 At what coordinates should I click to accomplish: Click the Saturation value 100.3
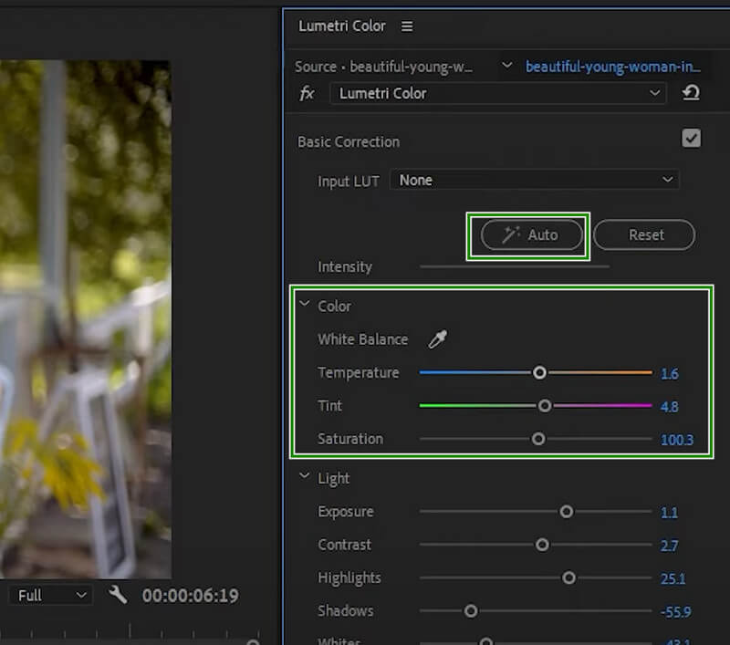(x=676, y=440)
